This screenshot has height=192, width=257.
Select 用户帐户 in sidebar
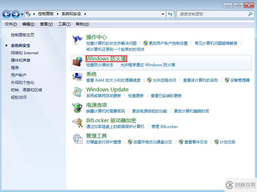[x=18, y=75]
